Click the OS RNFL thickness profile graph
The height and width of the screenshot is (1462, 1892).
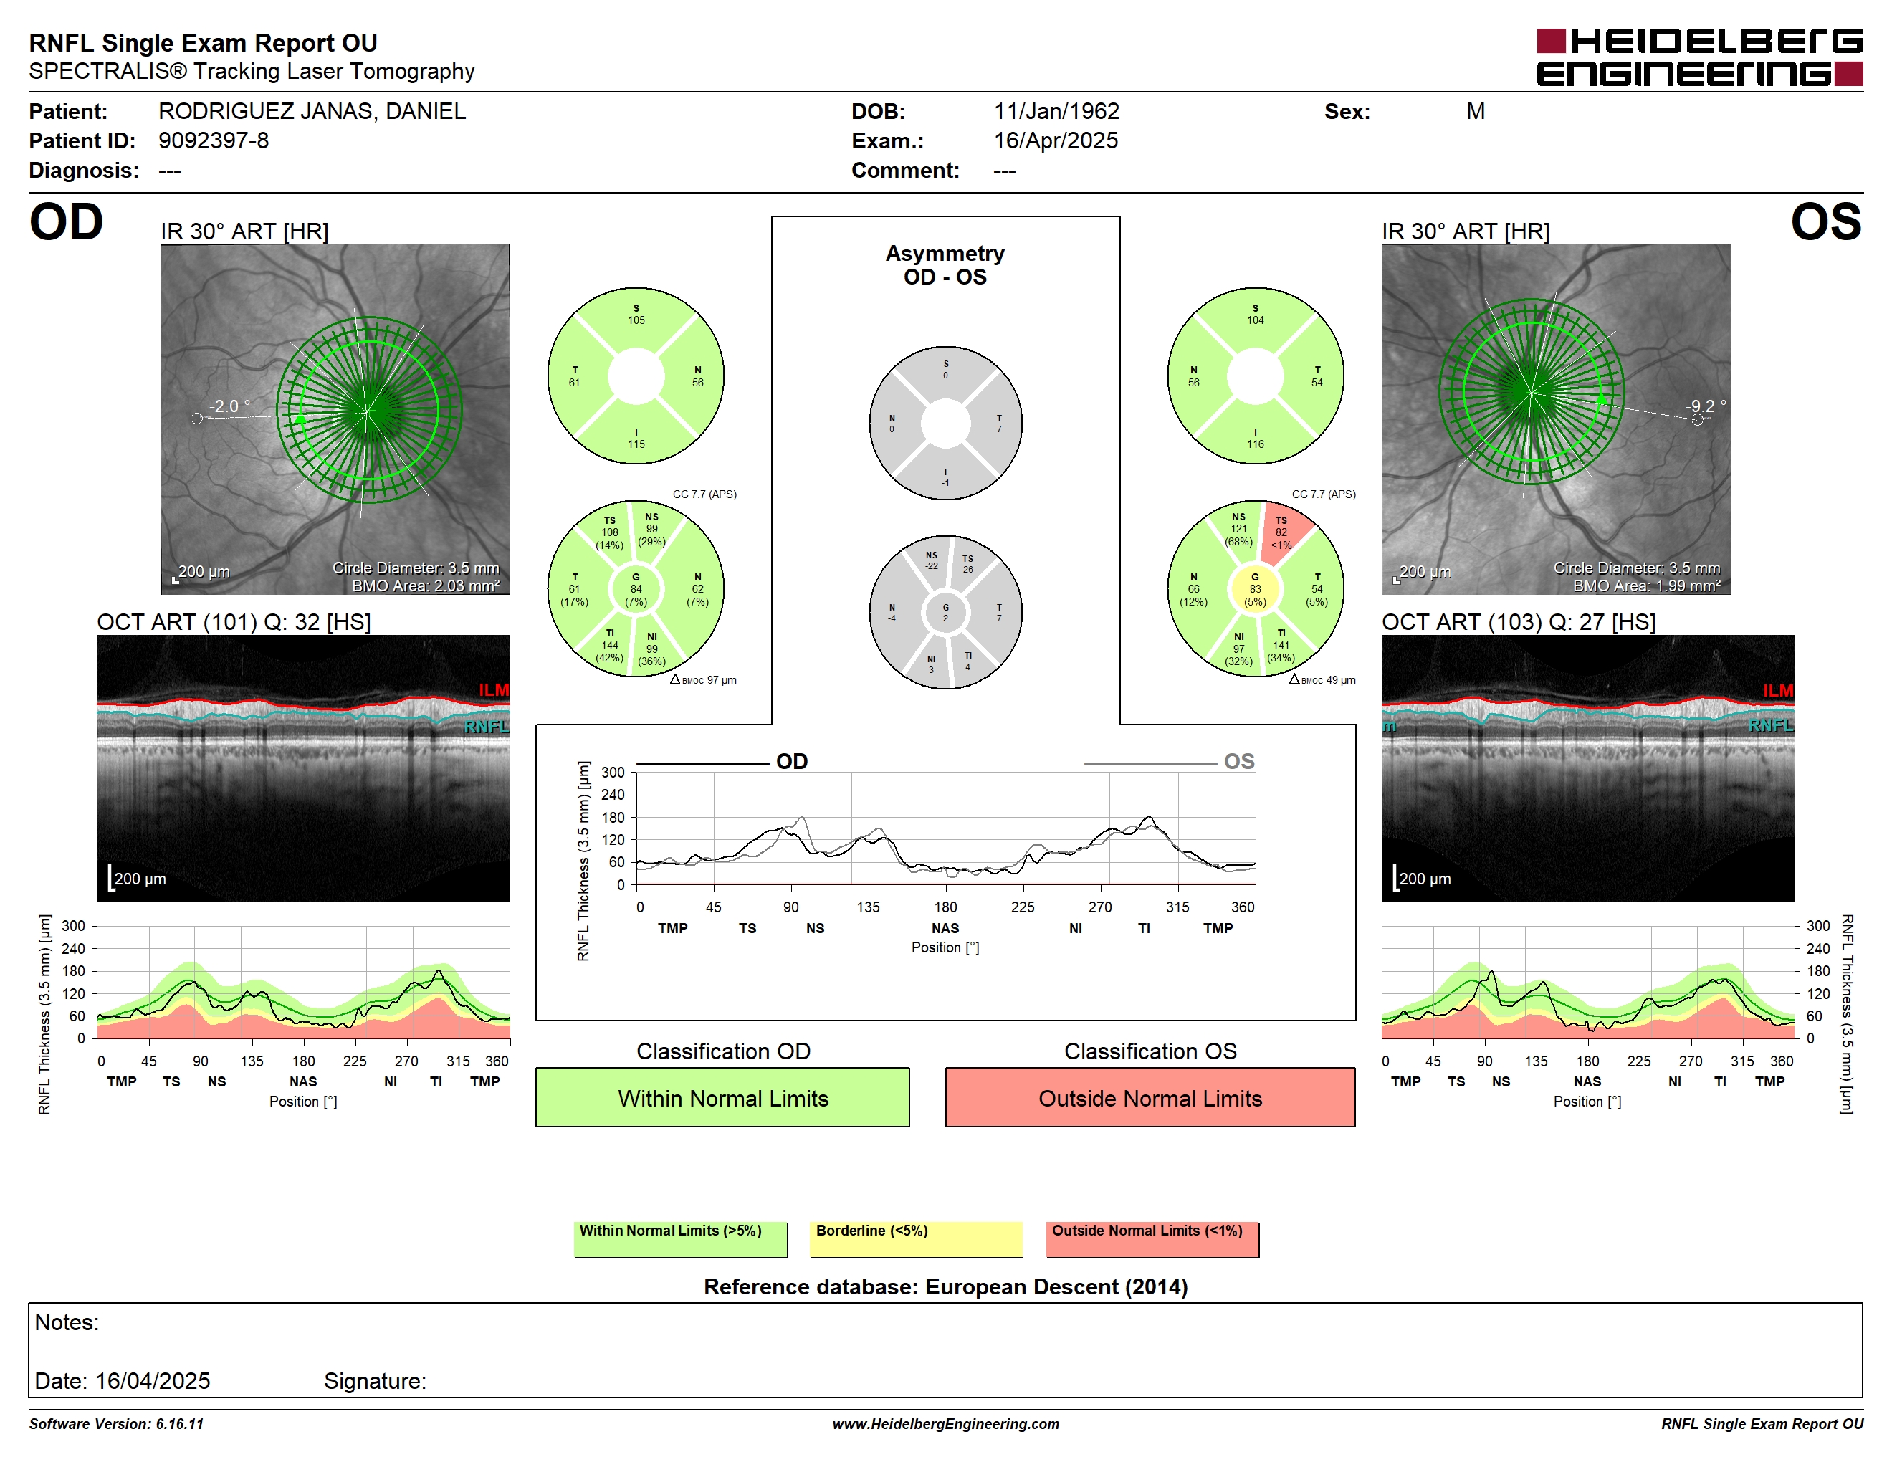(1587, 982)
